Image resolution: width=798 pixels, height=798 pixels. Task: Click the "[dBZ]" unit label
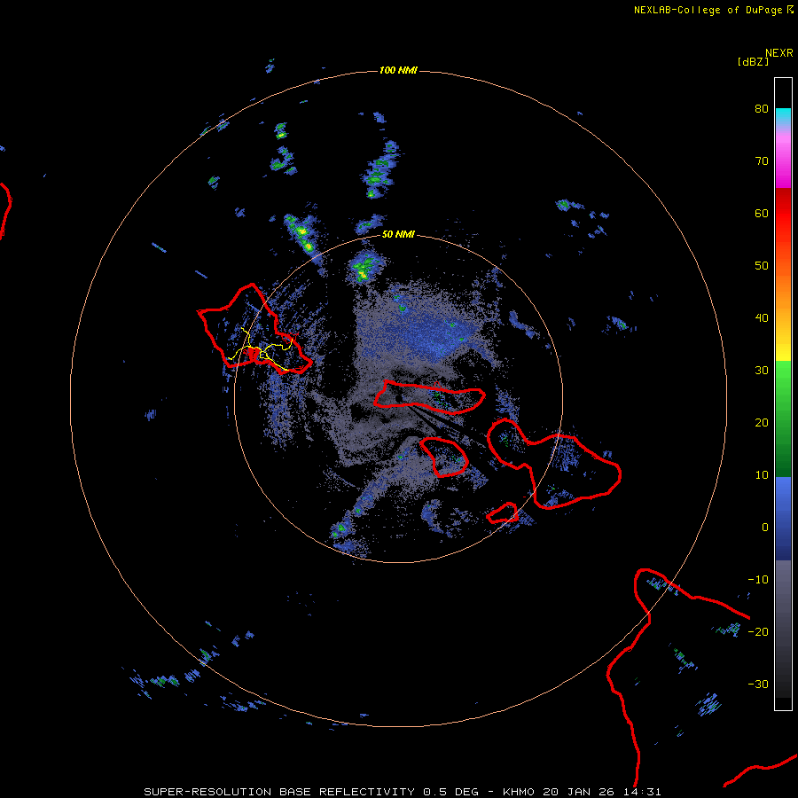753,61
